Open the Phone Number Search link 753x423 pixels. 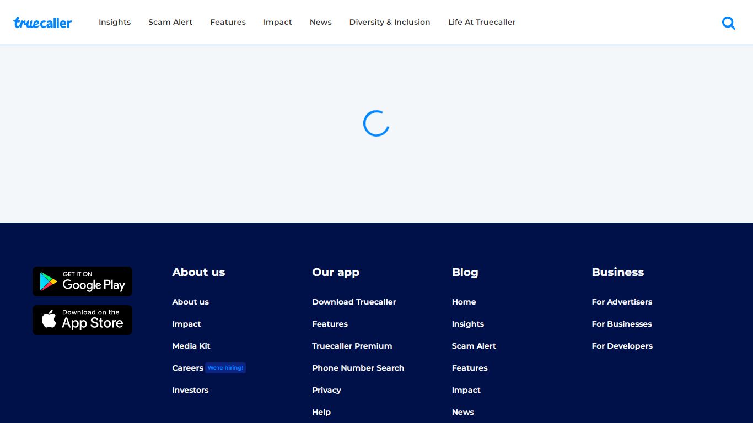[x=358, y=368]
